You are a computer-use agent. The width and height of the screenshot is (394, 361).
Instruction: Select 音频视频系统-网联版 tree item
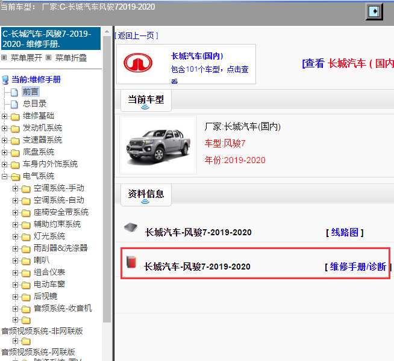tap(39, 352)
